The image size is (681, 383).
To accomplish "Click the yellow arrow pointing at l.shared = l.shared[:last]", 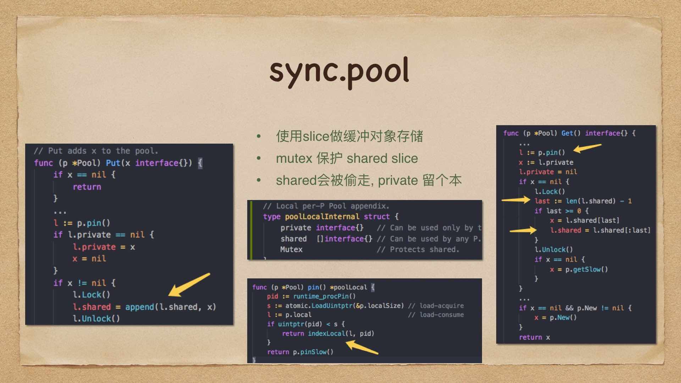I will tap(523, 231).
